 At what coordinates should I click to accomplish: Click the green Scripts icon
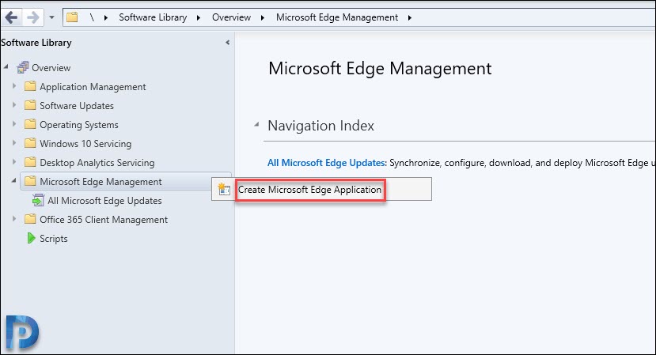[x=31, y=238]
